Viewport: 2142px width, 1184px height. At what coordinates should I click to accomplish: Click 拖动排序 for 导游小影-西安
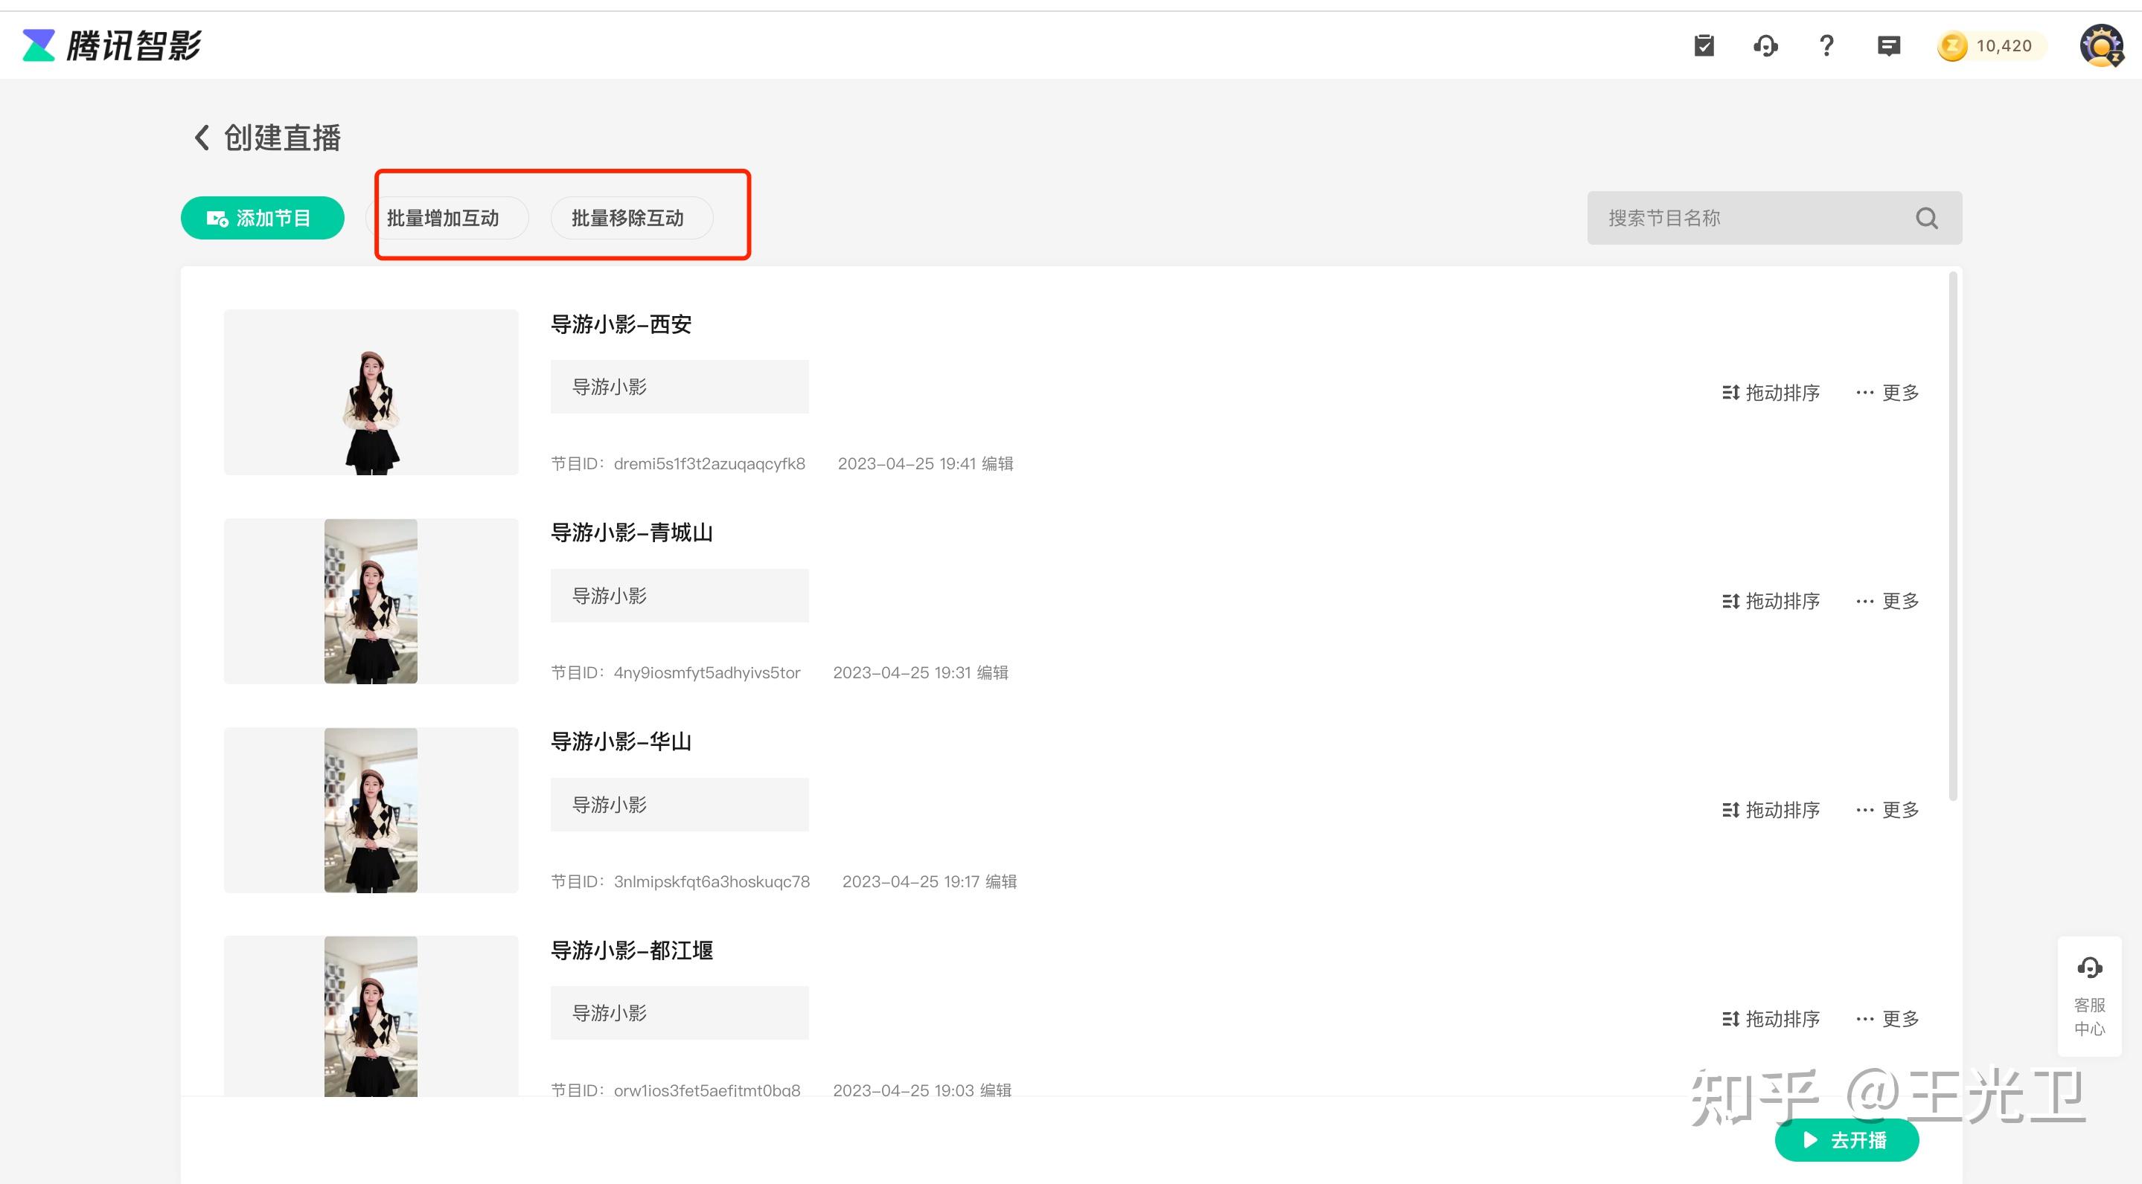[x=1771, y=392]
